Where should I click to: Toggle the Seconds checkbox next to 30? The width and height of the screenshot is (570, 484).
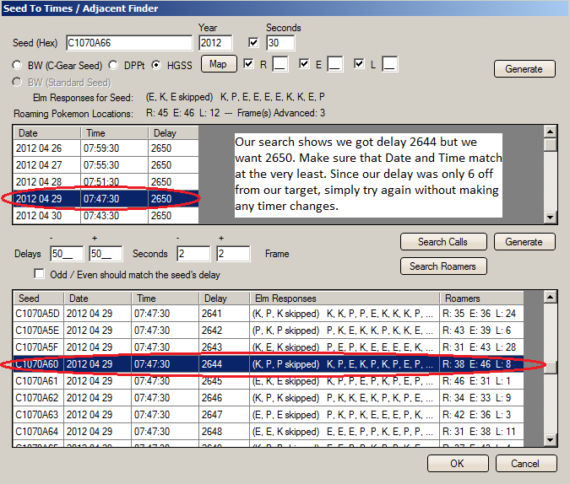253,43
